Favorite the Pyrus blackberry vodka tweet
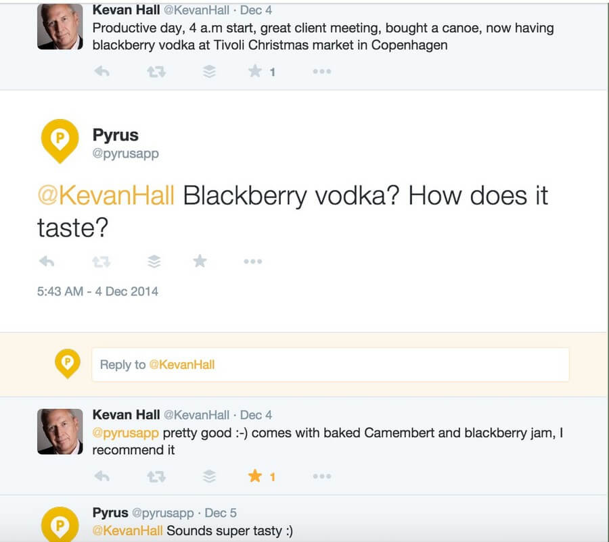The width and height of the screenshot is (609, 542). coord(200,262)
